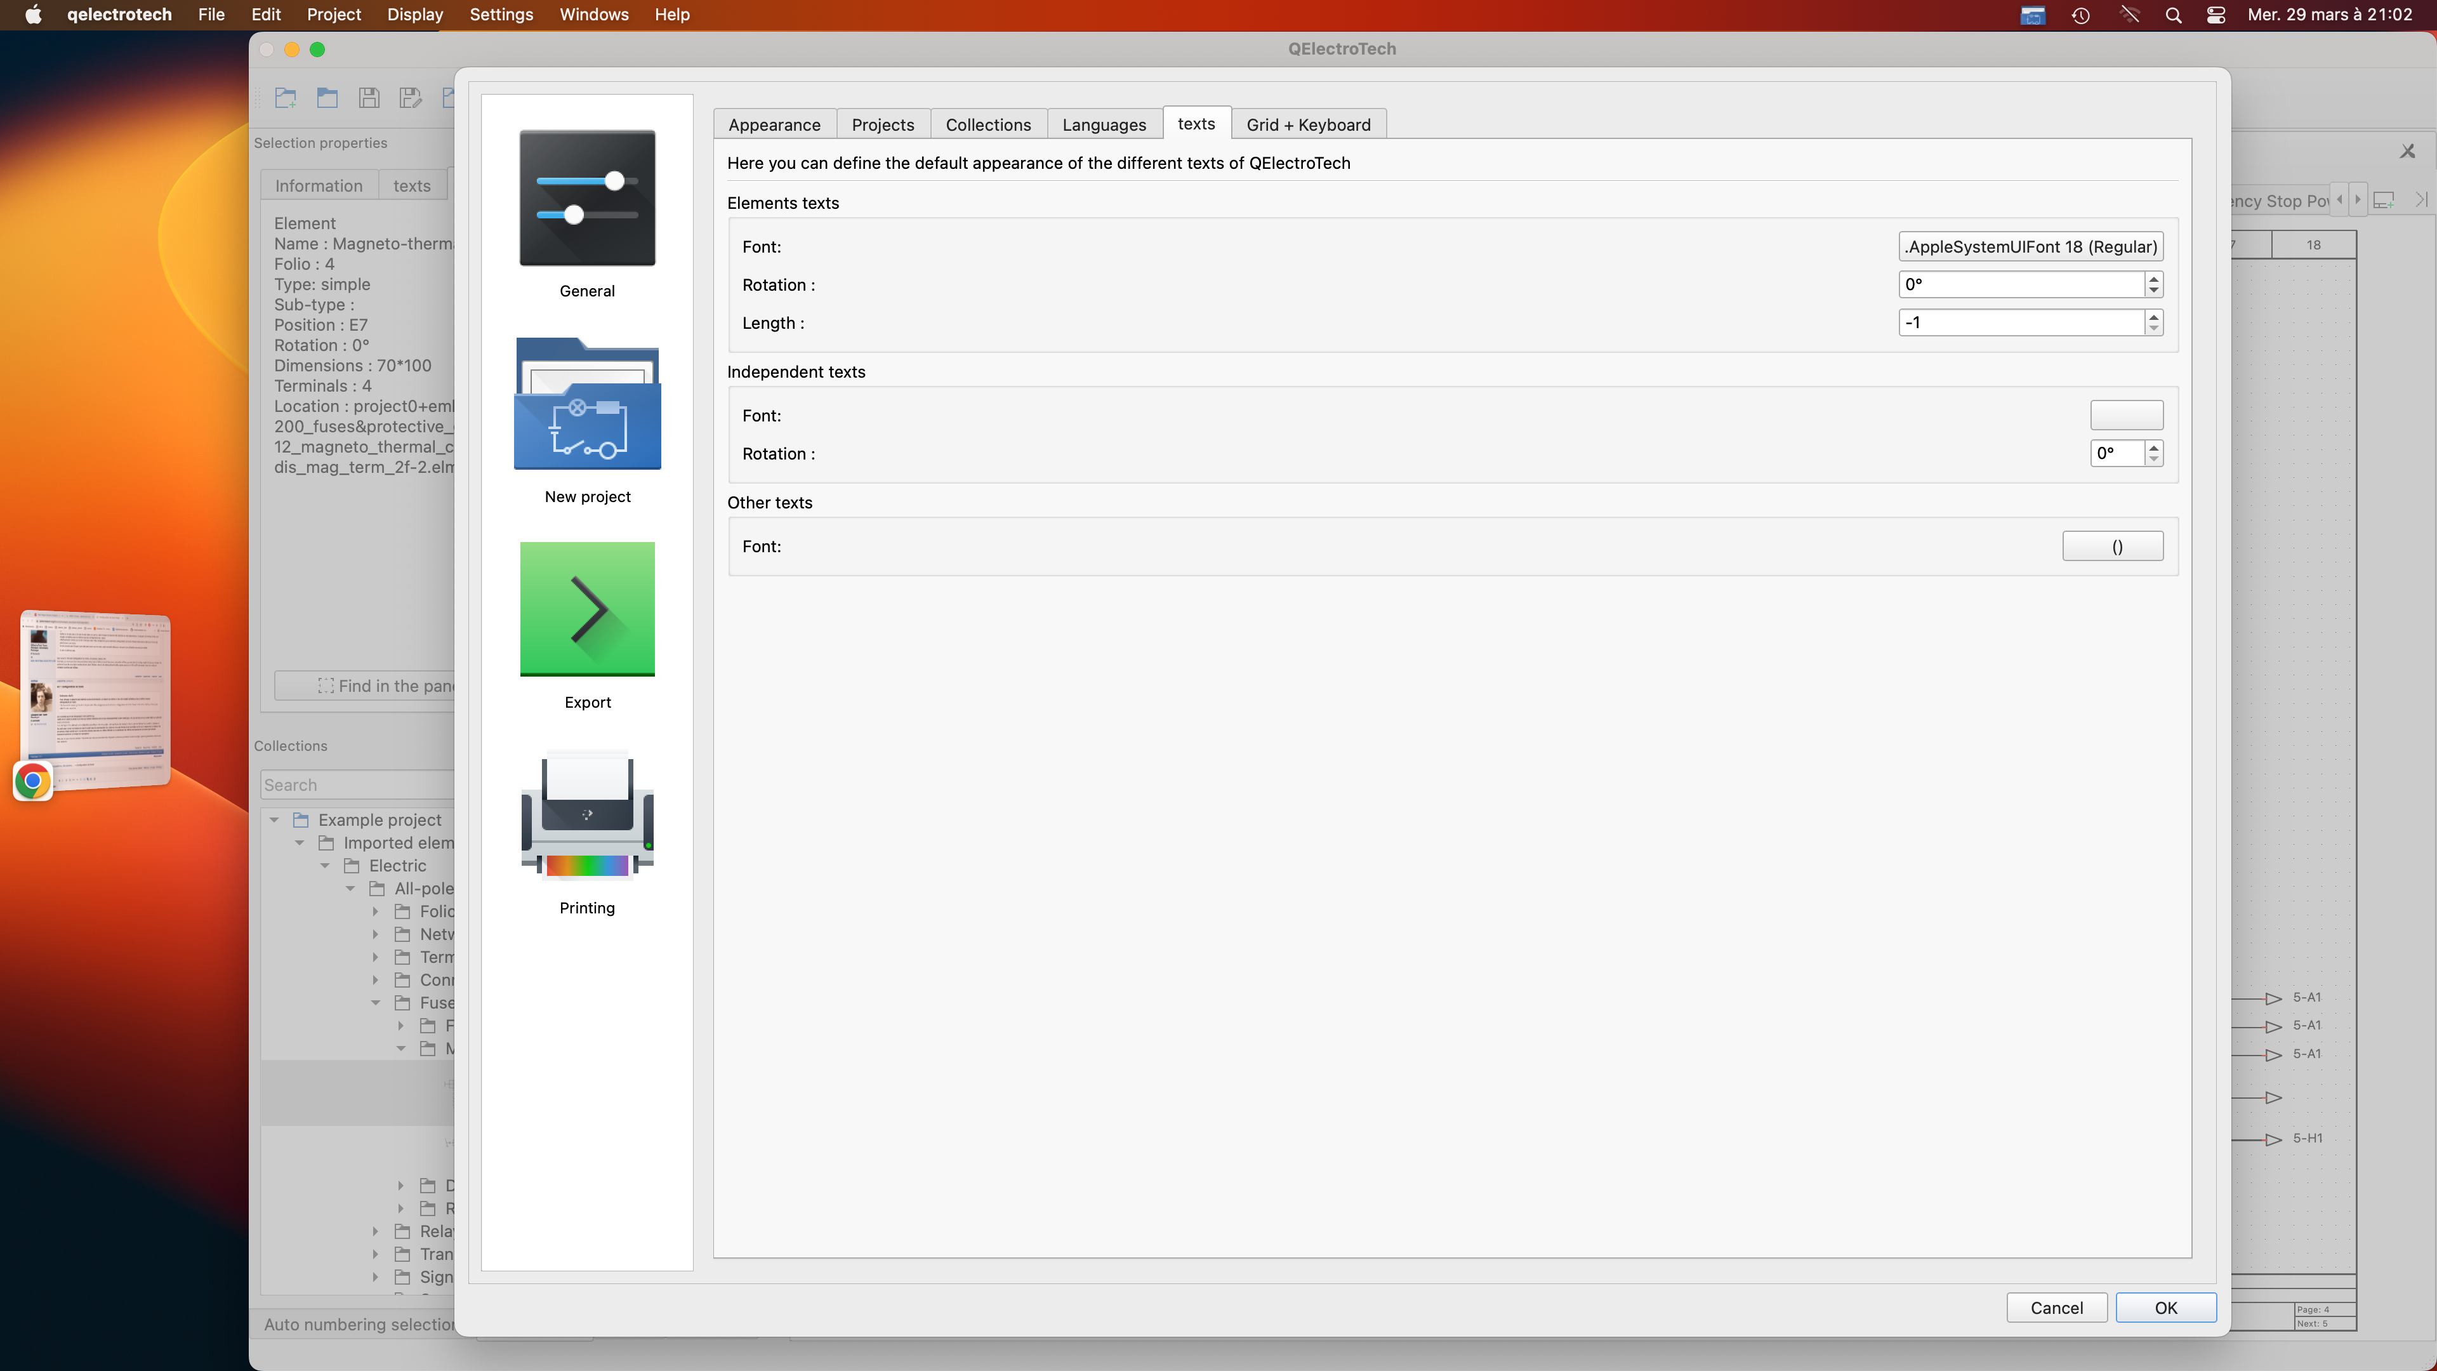
Task: Confirm the settings with the OK button
Action: (2167, 1308)
